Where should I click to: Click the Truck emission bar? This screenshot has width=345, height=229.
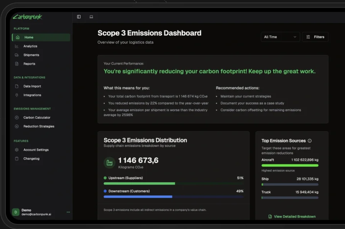pyautogui.click(x=290, y=198)
